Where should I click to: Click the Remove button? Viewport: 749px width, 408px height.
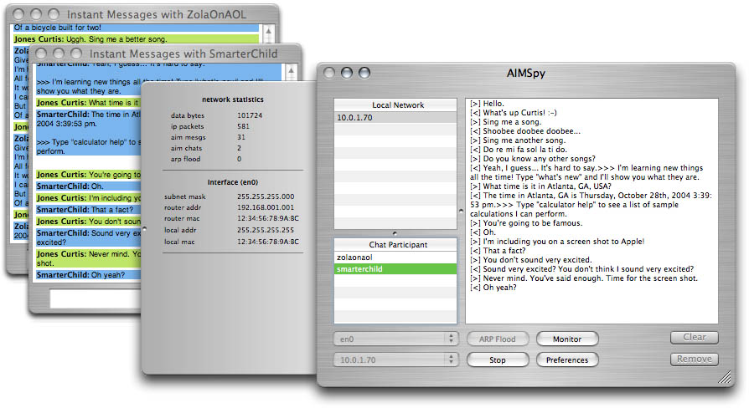(694, 359)
